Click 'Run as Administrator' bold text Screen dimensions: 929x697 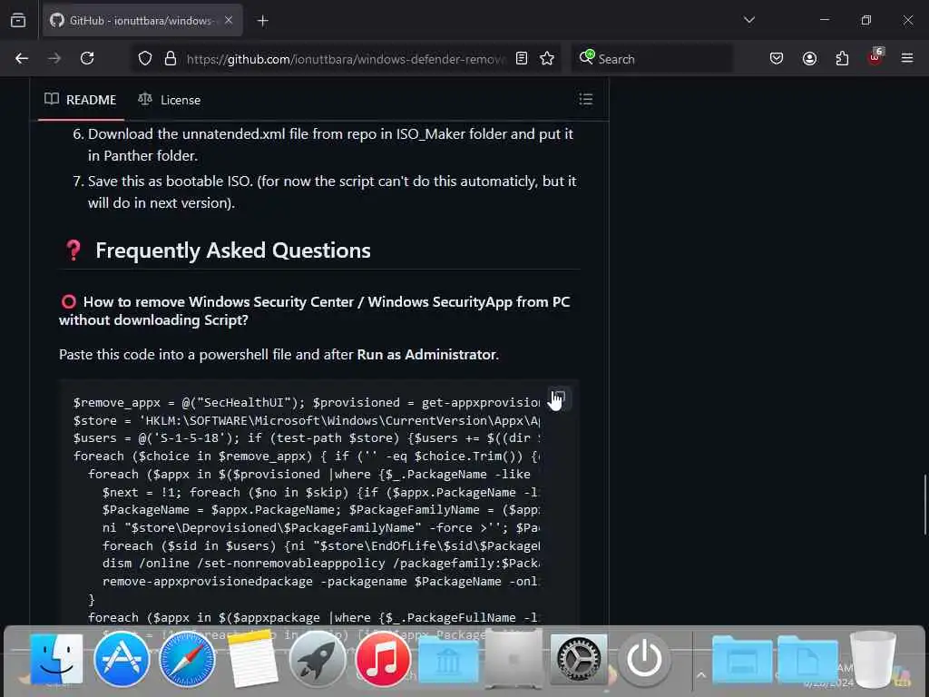(426, 355)
